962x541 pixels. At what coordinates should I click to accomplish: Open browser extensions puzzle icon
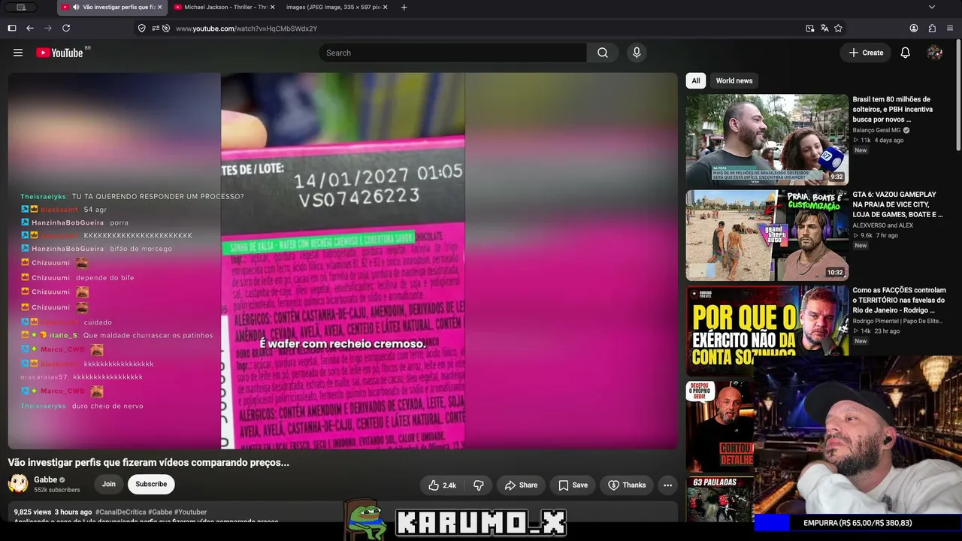pyautogui.click(x=932, y=28)
